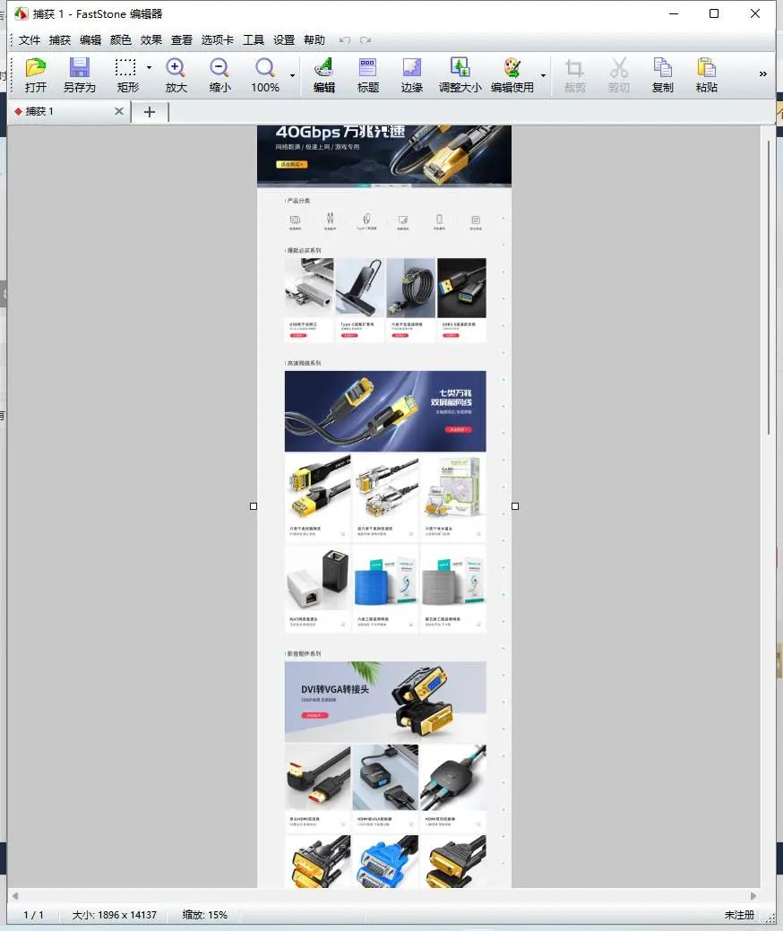Open the 文件 menu
Viewport: 783px width, 931px height.
coord(29,39)
